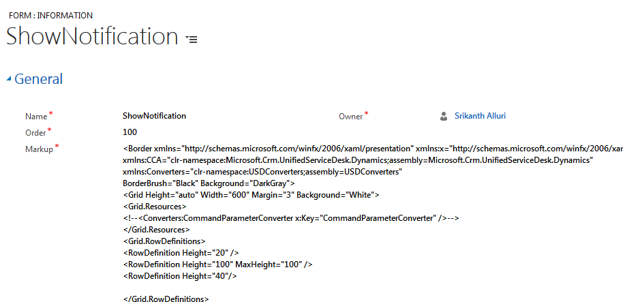Image resolution: width=623 pixels, height=302 pixels.
Task: Select the Order field value 100
Action: click(130, 132)
